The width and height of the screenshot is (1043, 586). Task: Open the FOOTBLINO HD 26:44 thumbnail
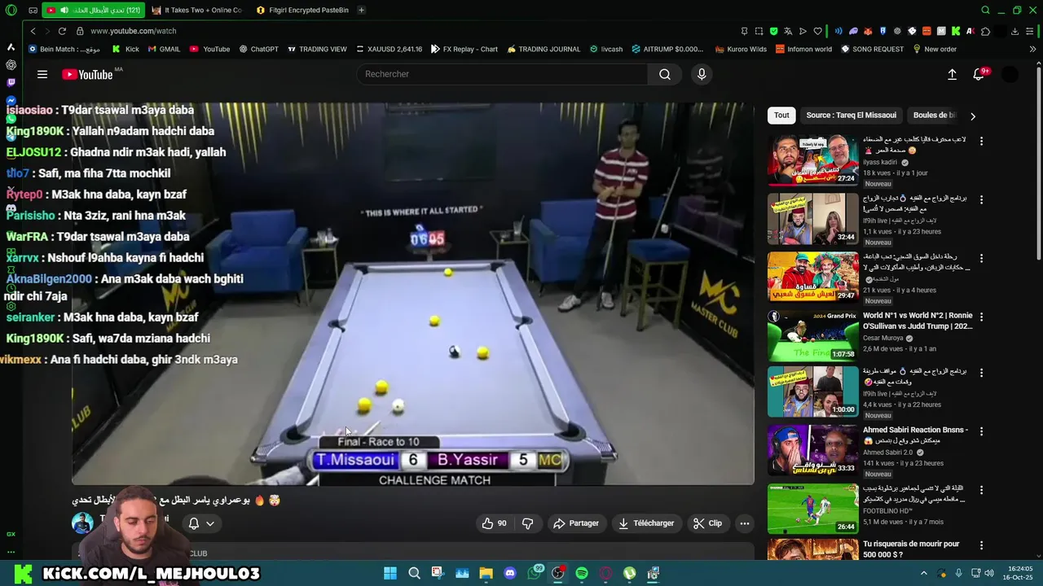click(x=812, y=509)
